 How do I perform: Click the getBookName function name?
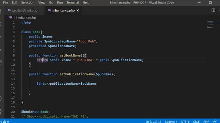click(70, 55)
